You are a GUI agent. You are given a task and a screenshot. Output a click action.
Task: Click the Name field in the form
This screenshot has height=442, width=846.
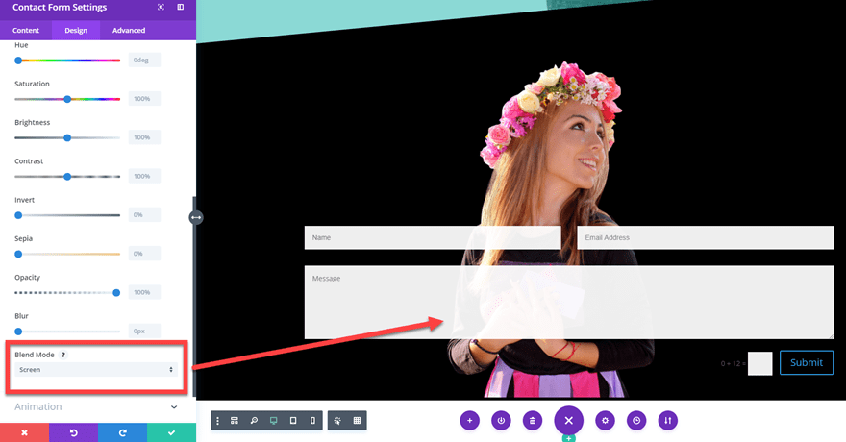coord(433,237)
